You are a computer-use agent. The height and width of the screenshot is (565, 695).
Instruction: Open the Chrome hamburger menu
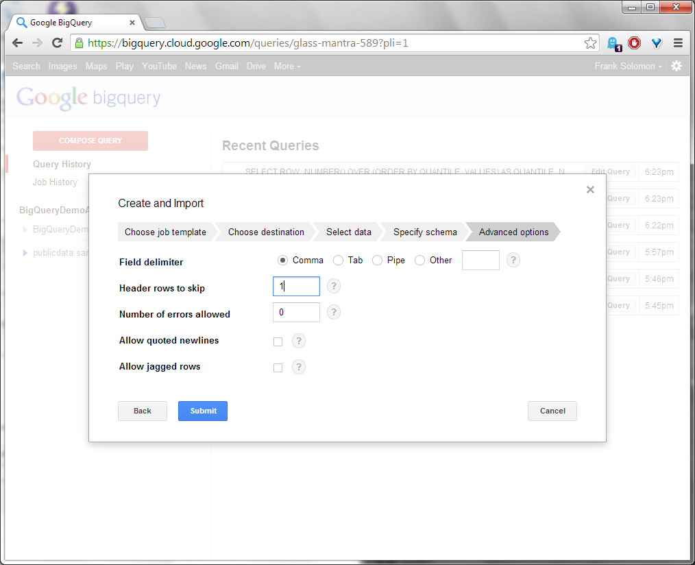(x=678, y=43)
